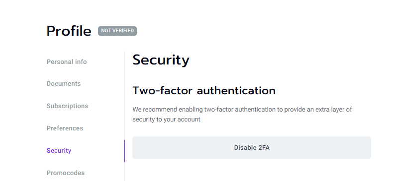Image resolution: width=397 pixels, height=181 pixels.
Task: Open the Promocodes section
Action: 66,173
